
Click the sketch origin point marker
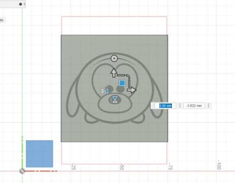pos(22,171)
